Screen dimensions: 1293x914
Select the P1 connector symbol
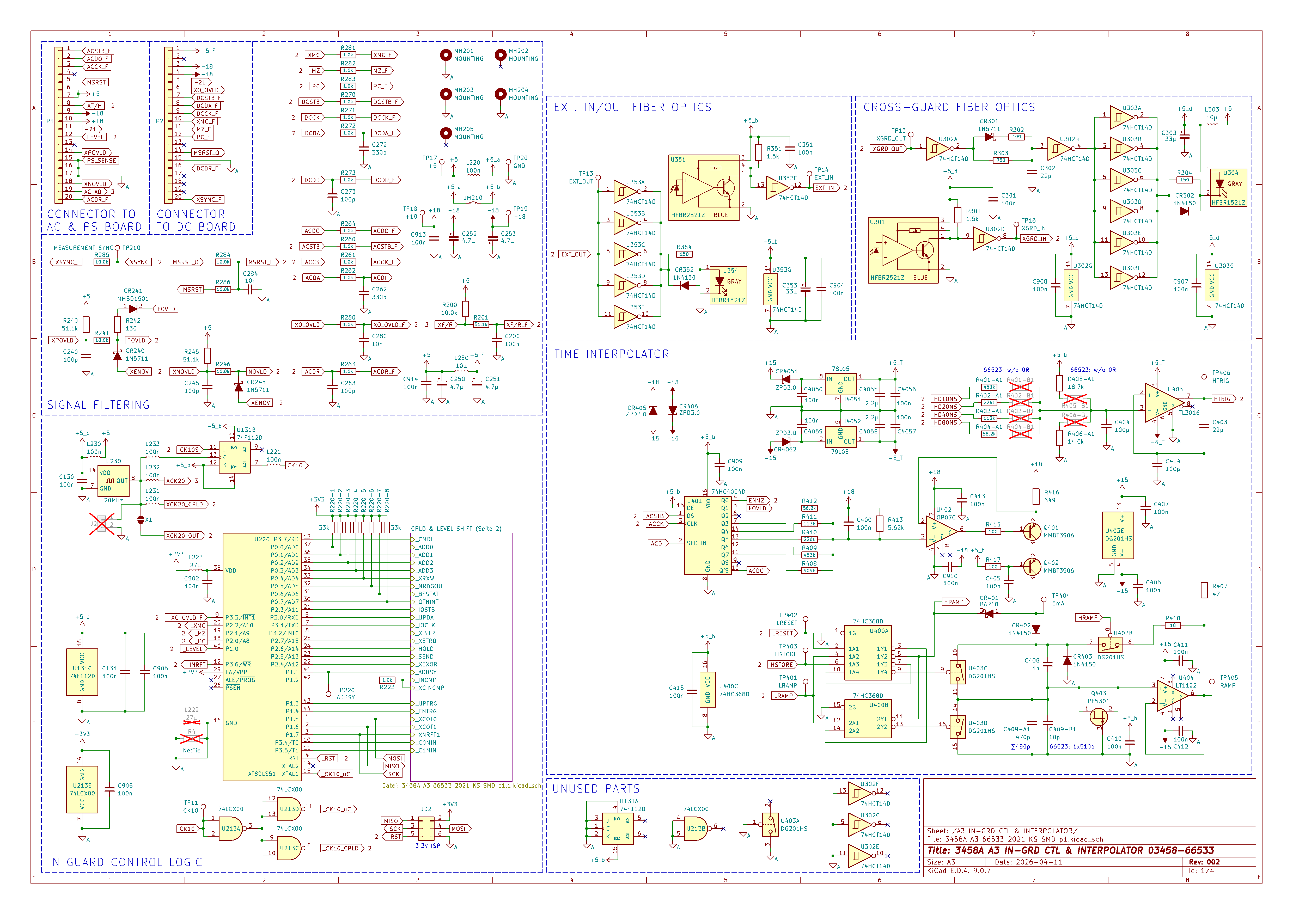[58, 125]
